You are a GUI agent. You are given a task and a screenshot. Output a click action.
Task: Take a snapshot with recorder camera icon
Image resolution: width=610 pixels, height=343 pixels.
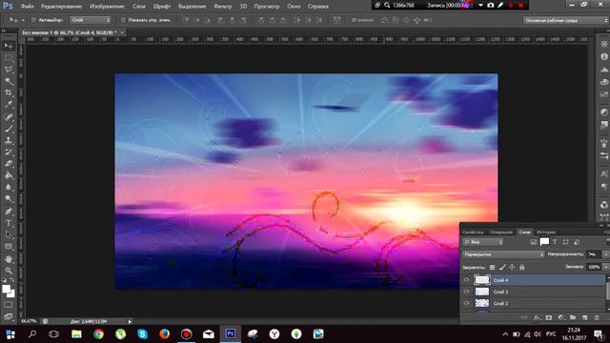coord(491,5)
